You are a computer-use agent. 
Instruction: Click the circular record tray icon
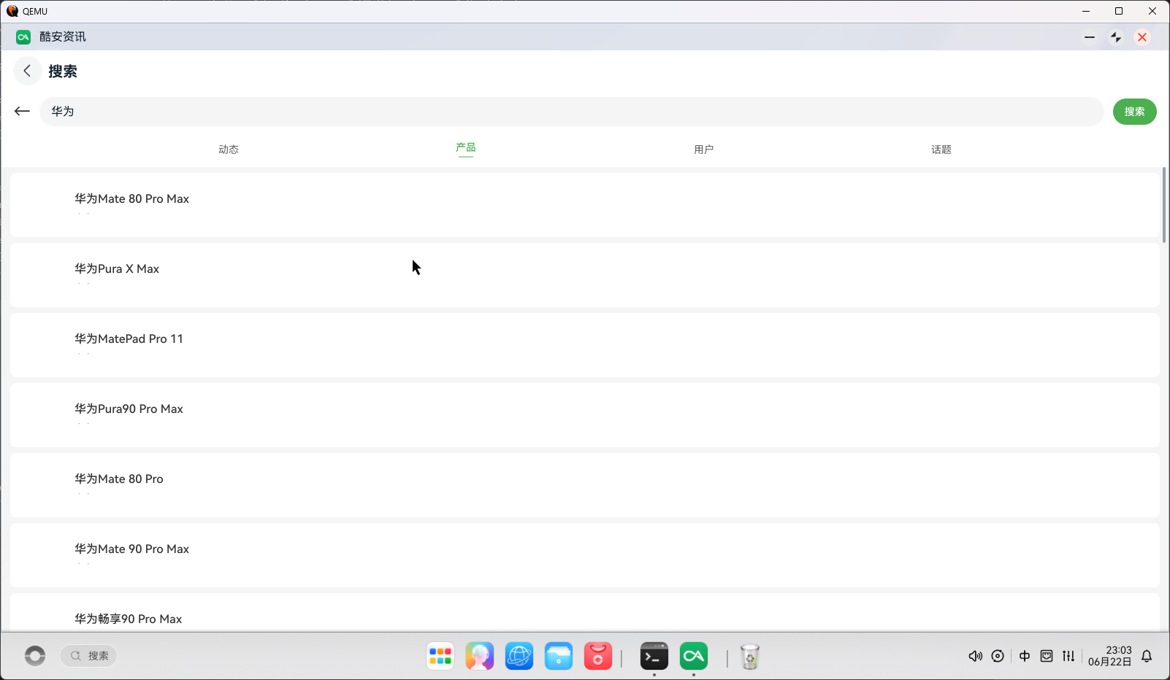[x=998, y=656]
